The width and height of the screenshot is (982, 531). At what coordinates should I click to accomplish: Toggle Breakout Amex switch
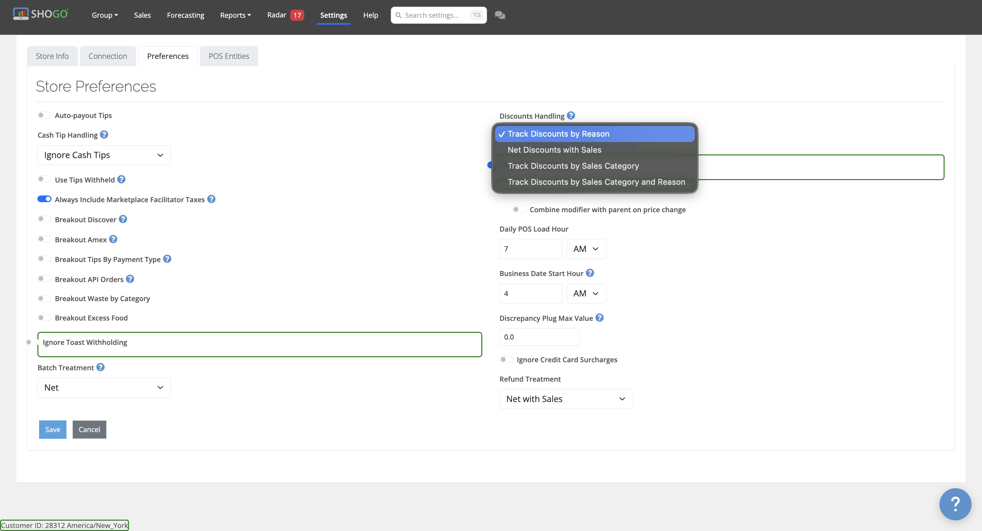click(44, 239)
